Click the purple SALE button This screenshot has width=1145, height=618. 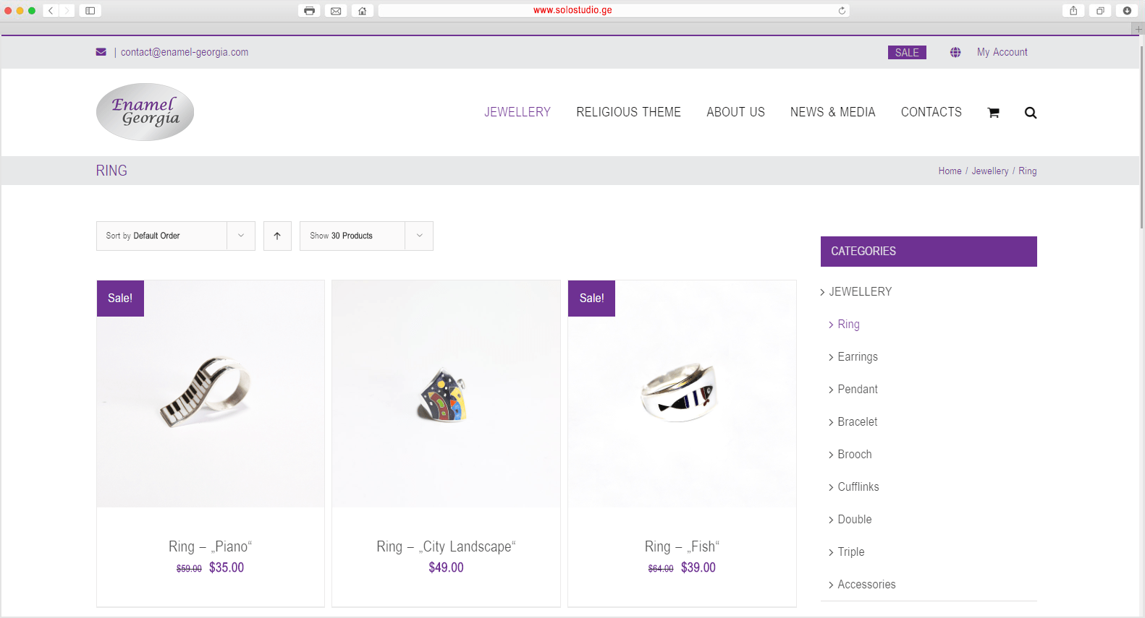click(x=907, y=52)
